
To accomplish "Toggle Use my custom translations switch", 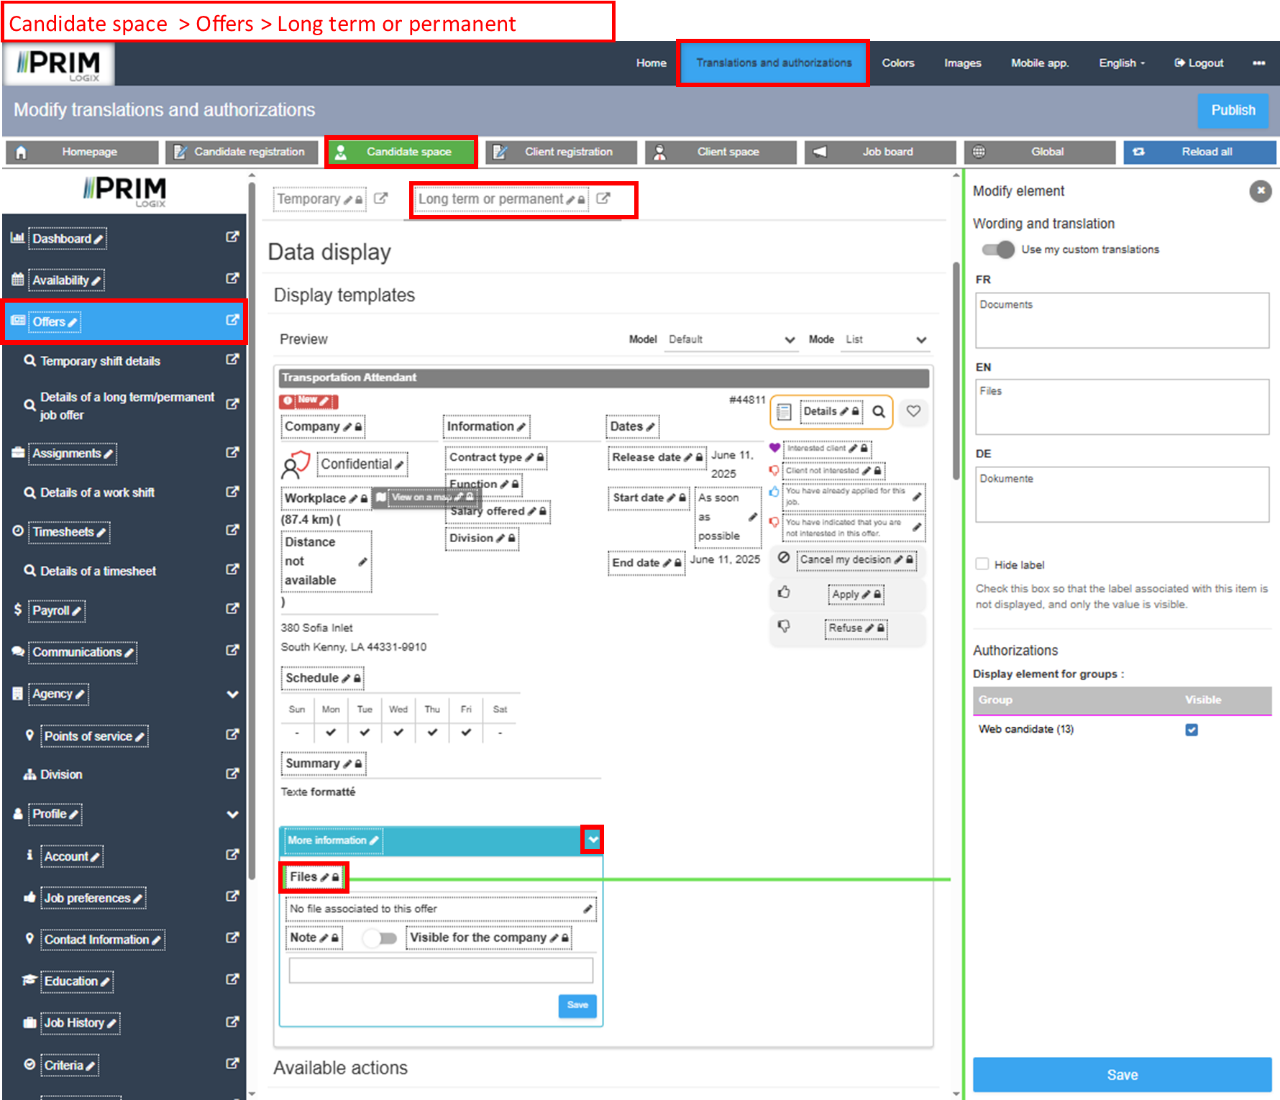I will pyautogui.click(x=998, y=249).
